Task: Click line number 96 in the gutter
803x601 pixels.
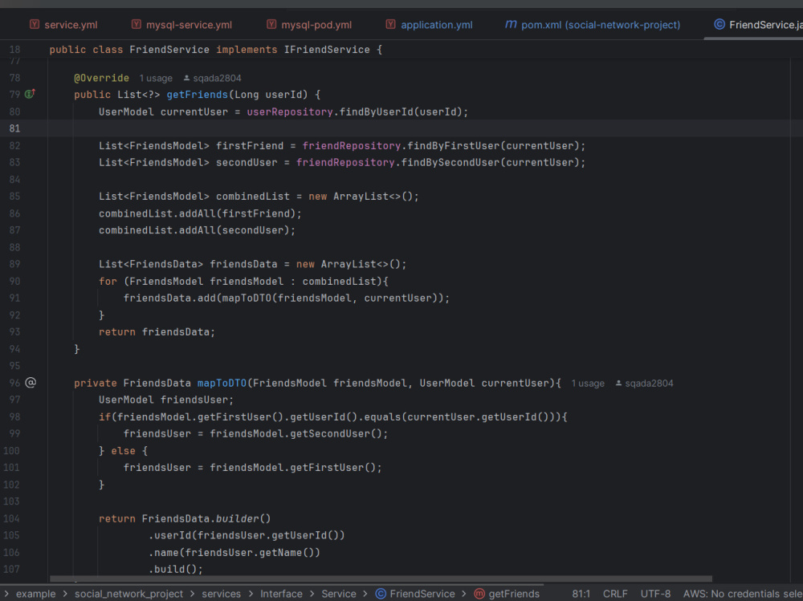Action: click(x=14, y=383)
